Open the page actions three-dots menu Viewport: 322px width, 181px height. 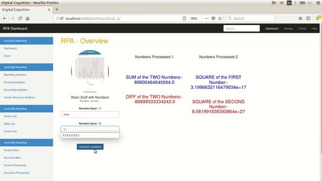(207, 19)
